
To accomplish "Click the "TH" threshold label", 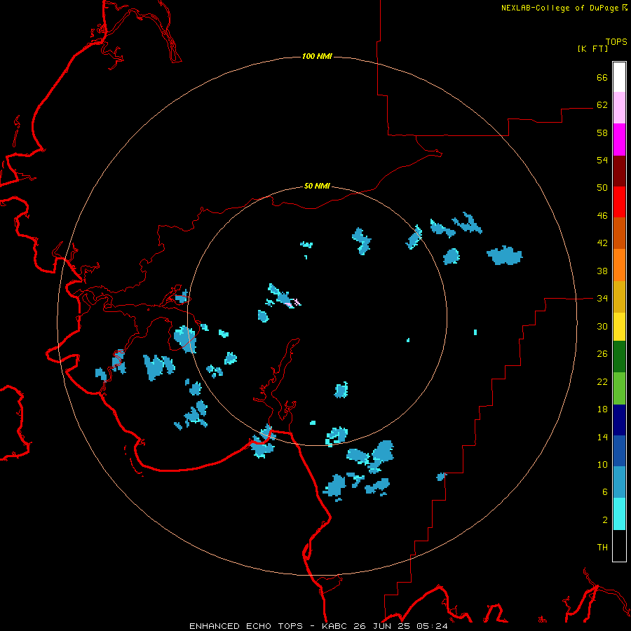I will 602,548.
